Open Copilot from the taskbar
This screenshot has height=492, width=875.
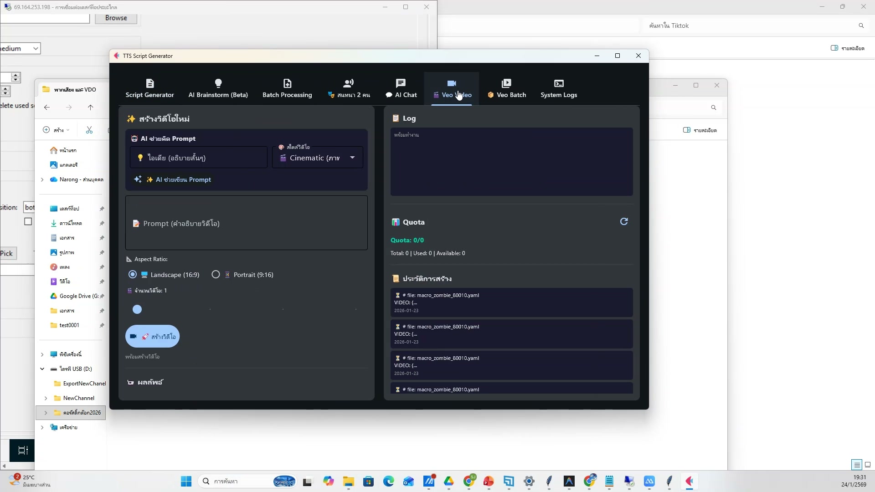329,481
